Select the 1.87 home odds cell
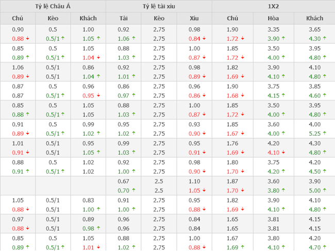This screenshot has width=335, height=251. click(x=232, y=181)
